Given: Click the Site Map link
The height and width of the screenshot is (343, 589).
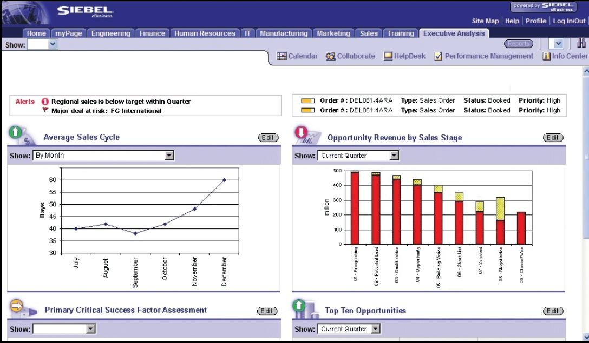Looking at the screenshot, I should pyautogui.click(x=485, y=21).
